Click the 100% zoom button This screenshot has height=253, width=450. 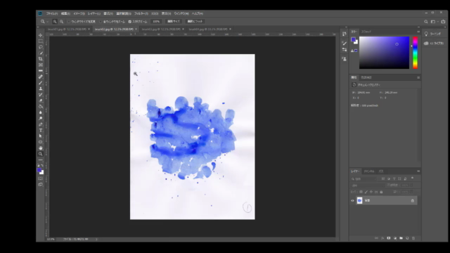click(156, 22)
